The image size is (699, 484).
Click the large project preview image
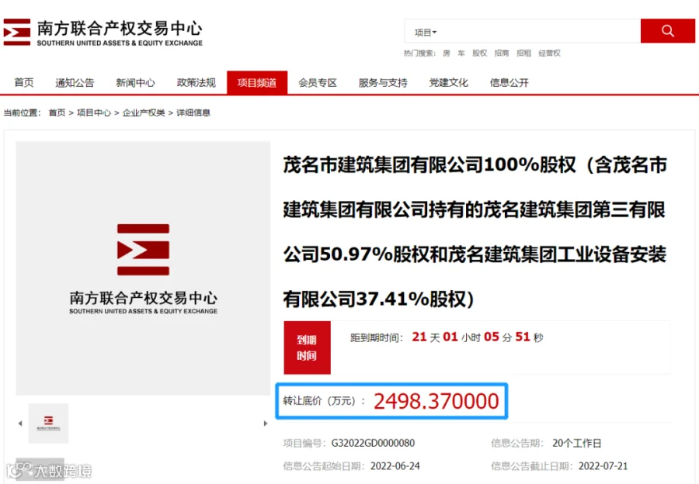point(143,268)
